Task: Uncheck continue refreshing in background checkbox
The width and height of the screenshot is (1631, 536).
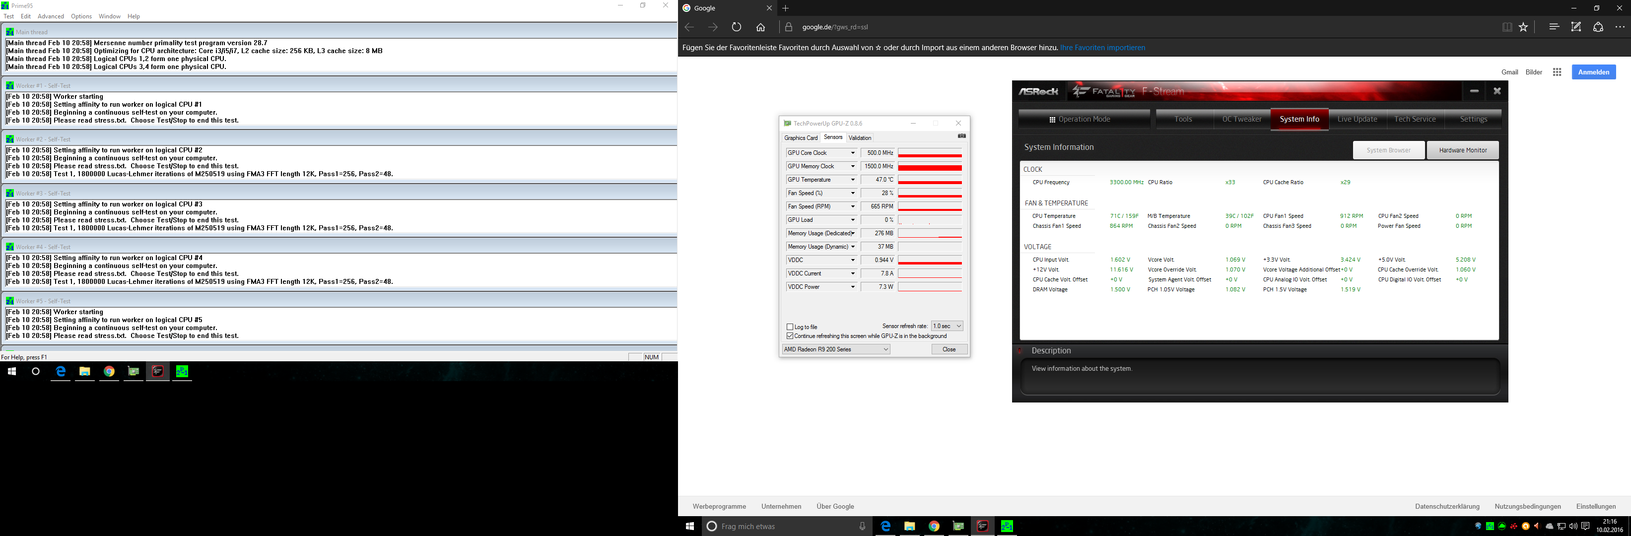Action: coord(790,336)
